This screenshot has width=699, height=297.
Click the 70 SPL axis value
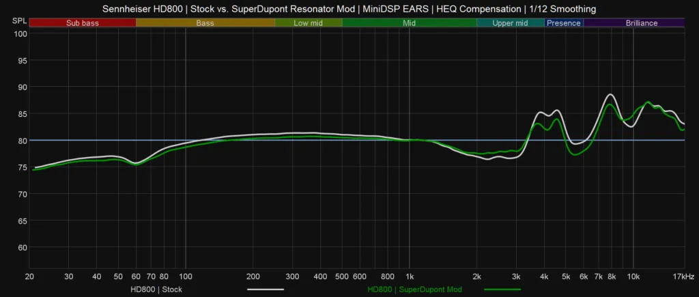pyautogui.click(x=24, y=194)
